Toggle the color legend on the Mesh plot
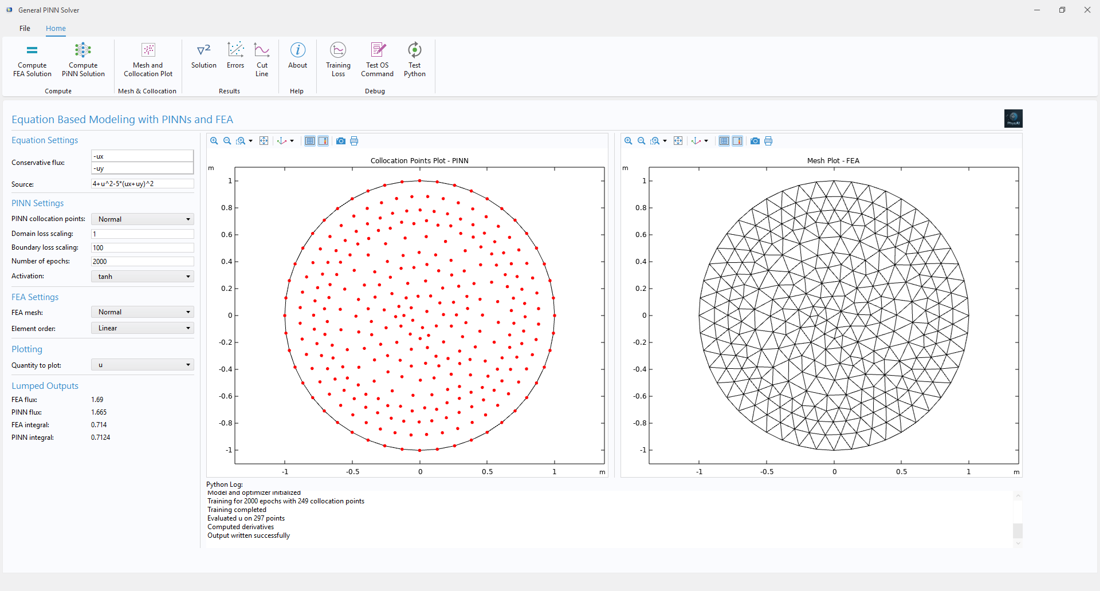 (x=738, y=141)
